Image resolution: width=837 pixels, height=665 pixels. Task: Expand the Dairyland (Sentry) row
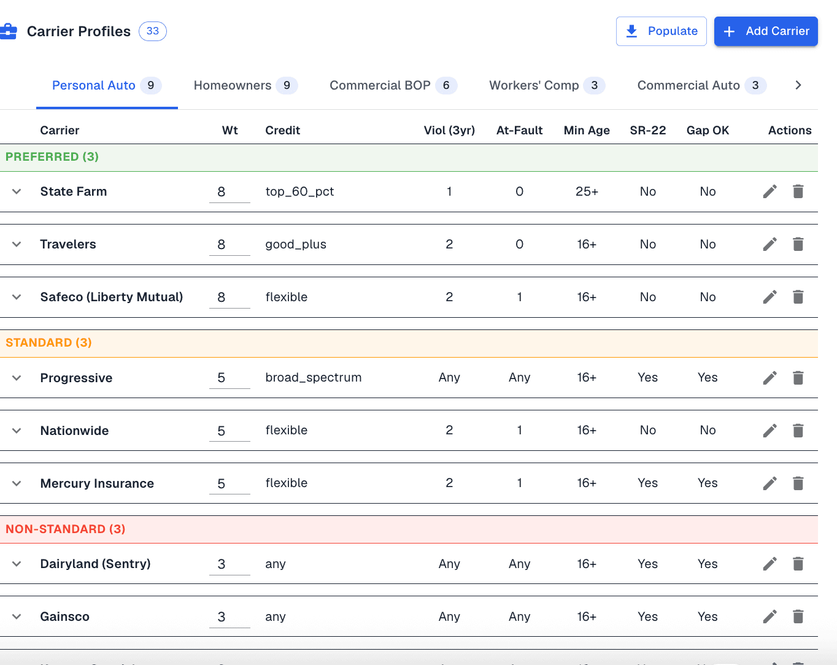coord(17,564)
